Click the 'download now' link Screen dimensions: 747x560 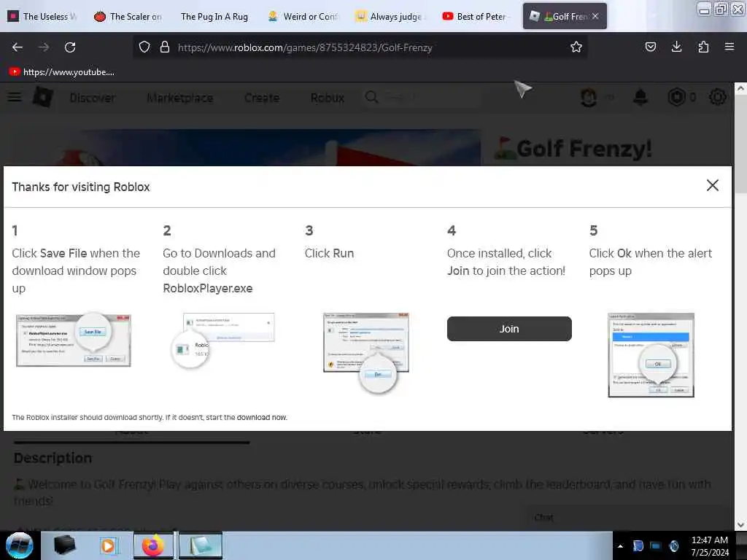pos(262,417)
